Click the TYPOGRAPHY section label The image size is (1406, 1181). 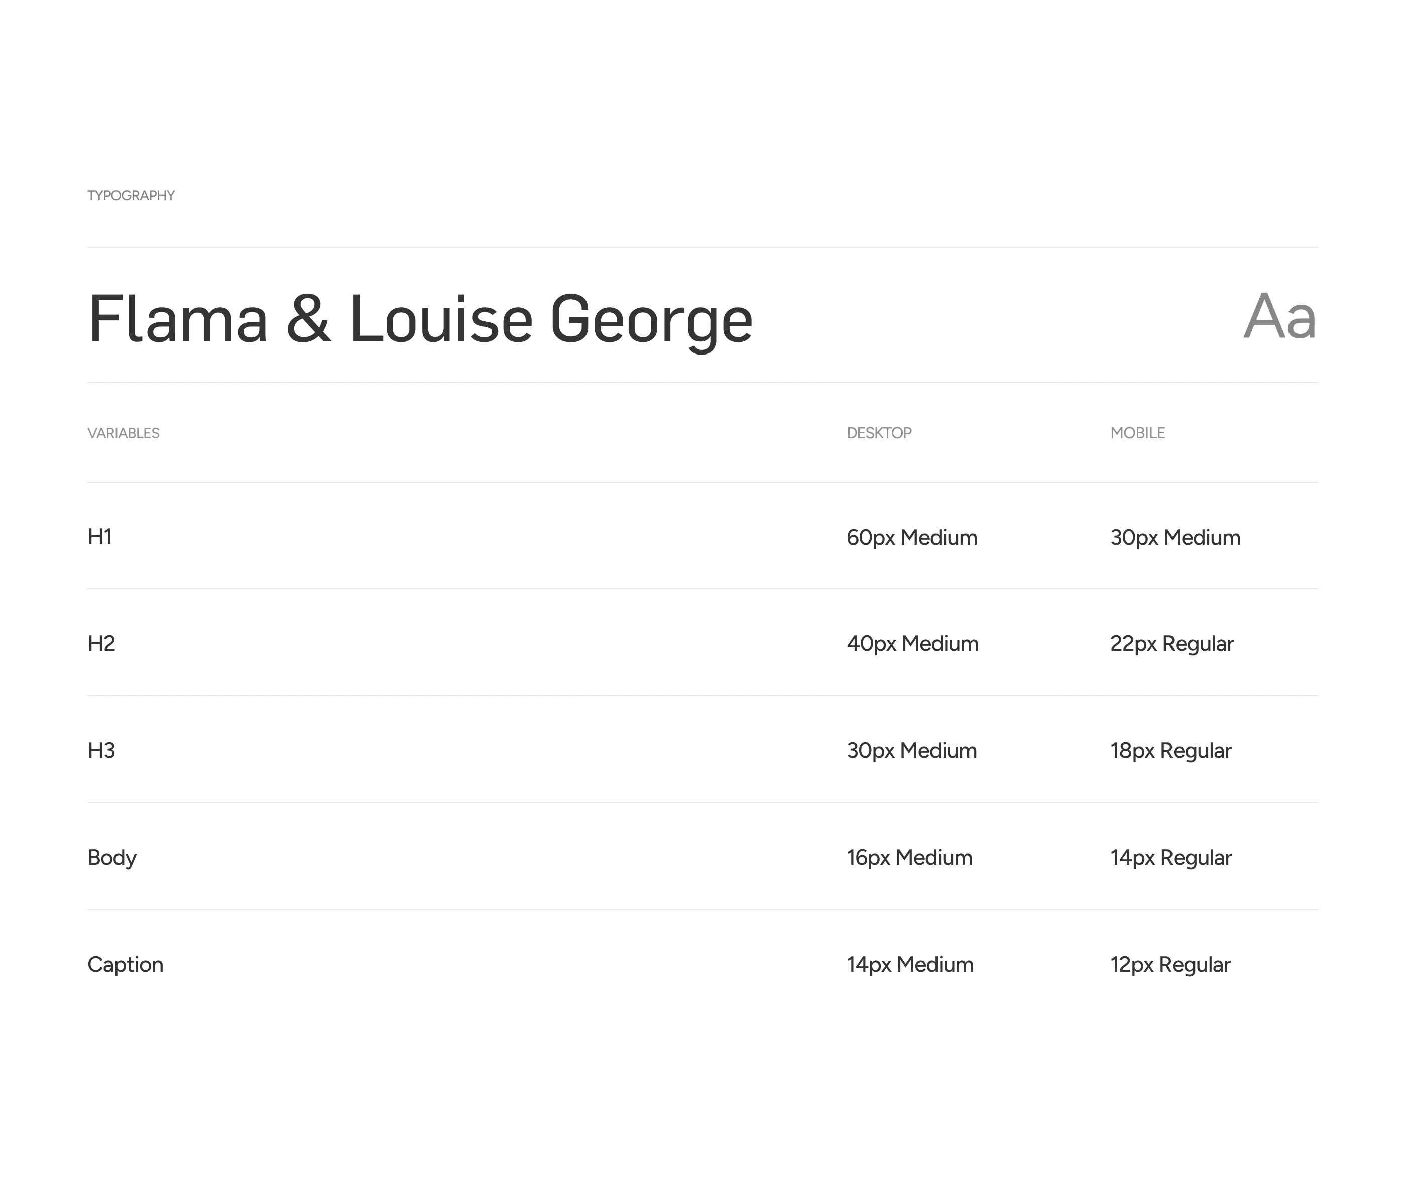[x=131, y=195]
